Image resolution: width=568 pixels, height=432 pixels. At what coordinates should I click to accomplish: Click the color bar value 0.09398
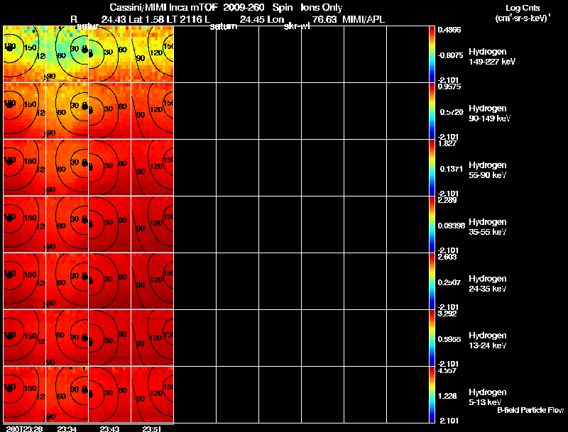452,226
